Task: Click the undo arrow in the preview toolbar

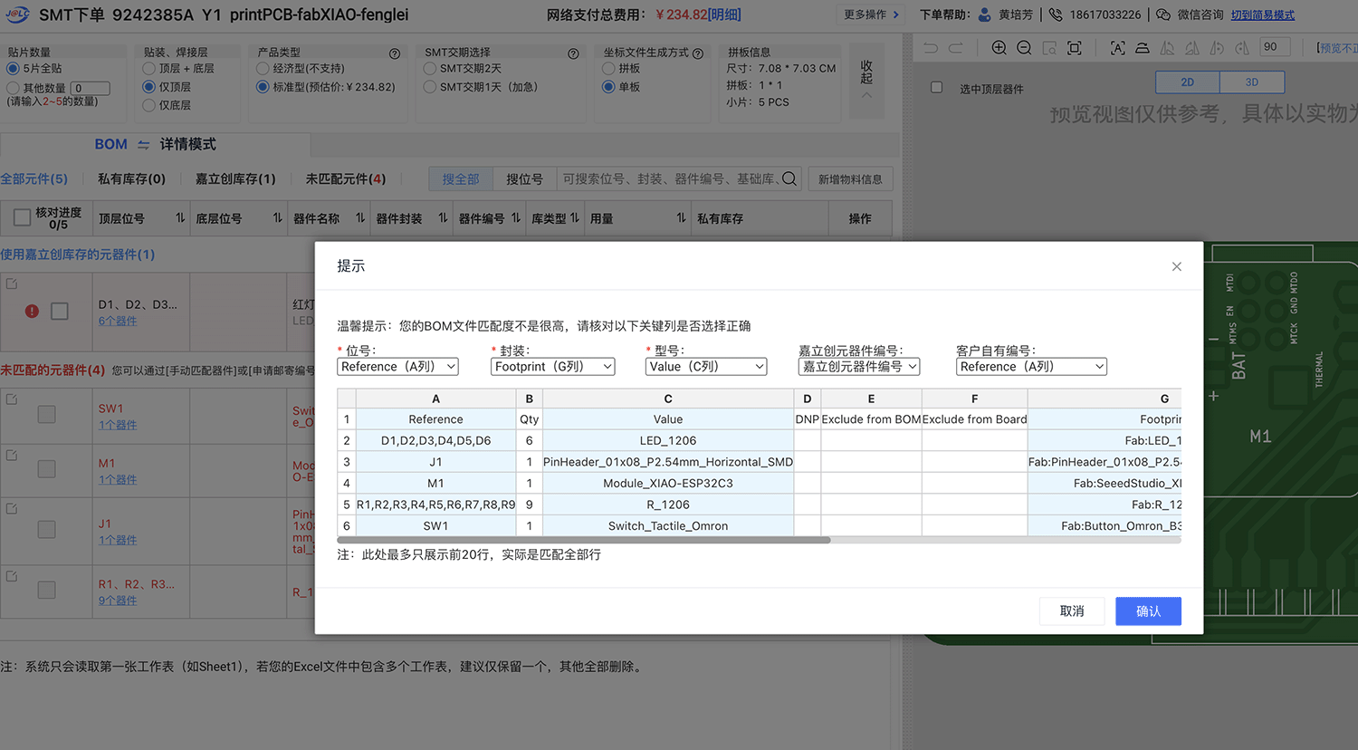Action: point(931,48)
